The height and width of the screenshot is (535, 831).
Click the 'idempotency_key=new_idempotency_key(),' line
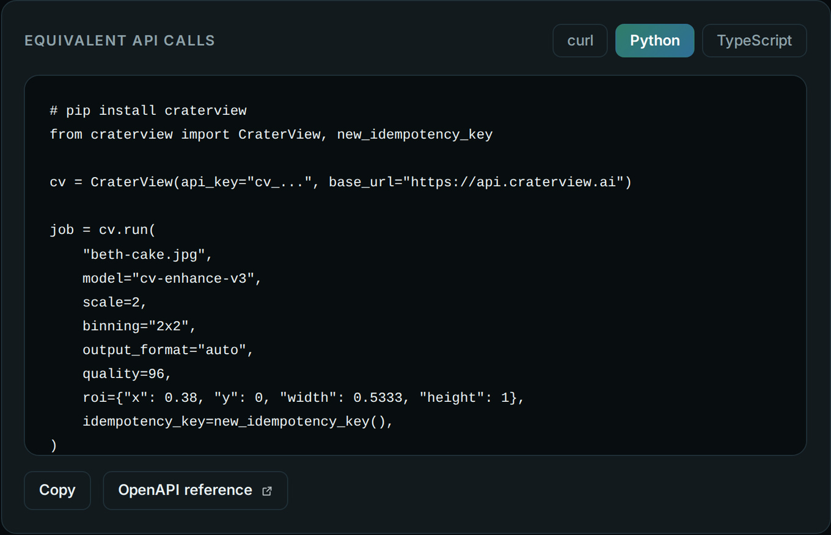click(x=238, y=421)
